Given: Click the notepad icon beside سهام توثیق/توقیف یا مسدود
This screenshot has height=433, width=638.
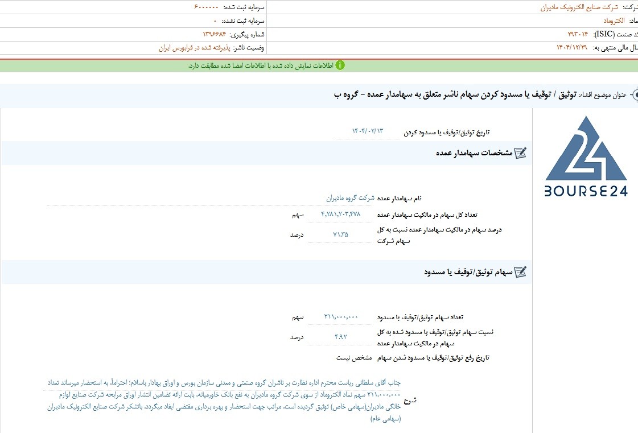Looking at the screenshot, I should (x=520, y=272).
